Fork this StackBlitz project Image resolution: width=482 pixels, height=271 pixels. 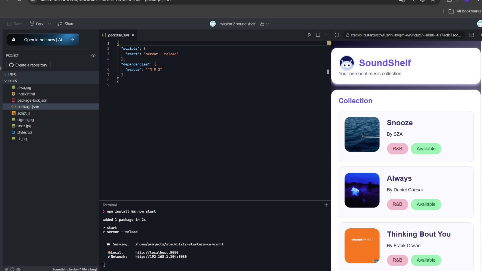(x=37, y=24)
